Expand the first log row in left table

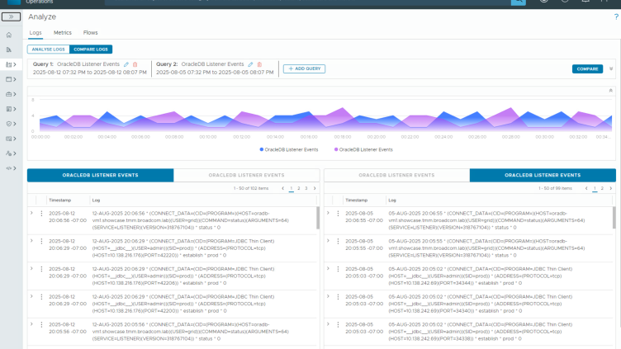[32, 214]
